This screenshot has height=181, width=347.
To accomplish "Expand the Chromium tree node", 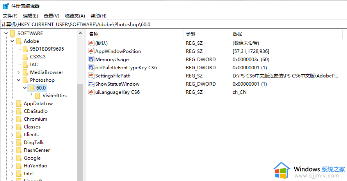I will click(x=12, y=119).
